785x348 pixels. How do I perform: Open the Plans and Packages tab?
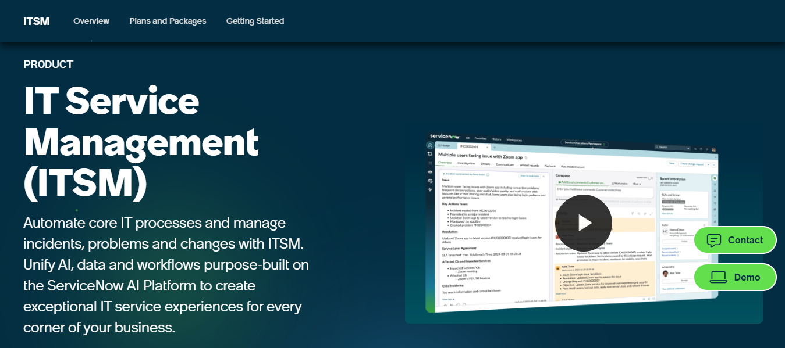(168, 21)
